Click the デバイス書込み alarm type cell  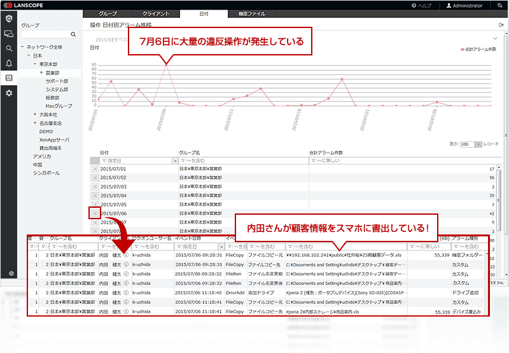(x=466, y=312)
